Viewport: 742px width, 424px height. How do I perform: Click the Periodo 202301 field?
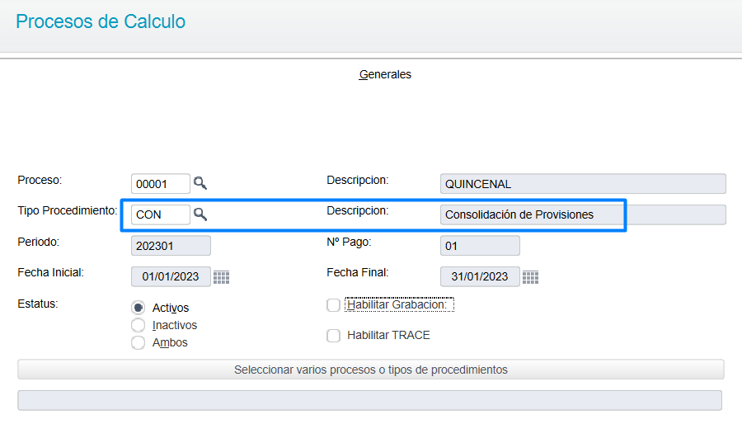pos(171,246)
